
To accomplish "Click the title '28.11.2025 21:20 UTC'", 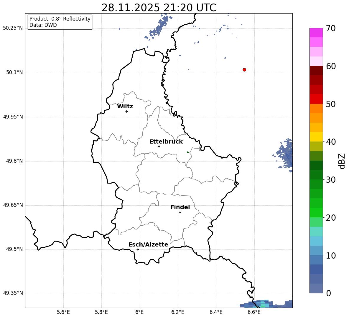I will (159, 8).
